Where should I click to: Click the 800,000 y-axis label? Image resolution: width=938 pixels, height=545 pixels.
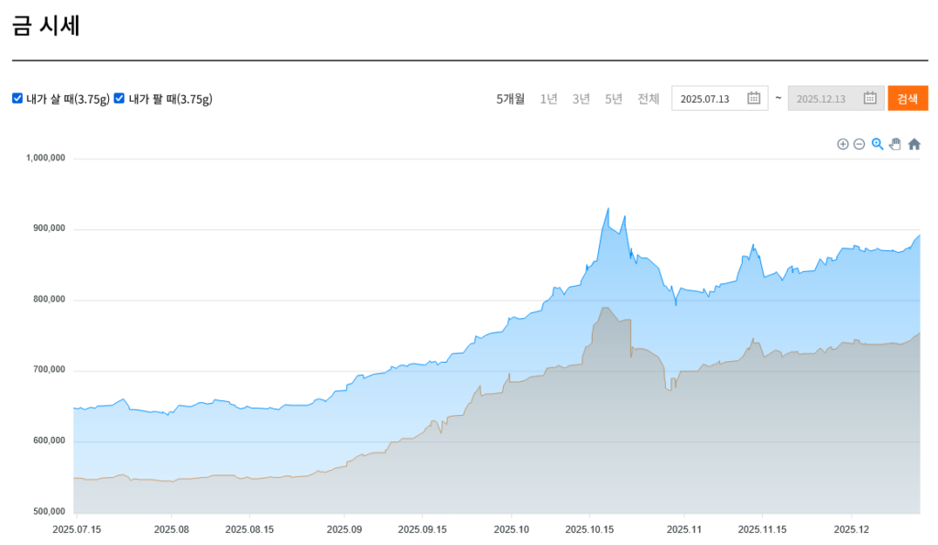[49, 300]
